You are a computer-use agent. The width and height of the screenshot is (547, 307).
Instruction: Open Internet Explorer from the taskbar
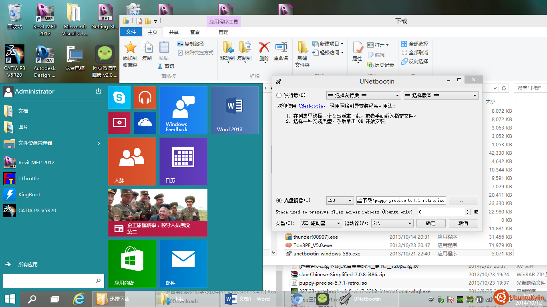pos(79,299)
